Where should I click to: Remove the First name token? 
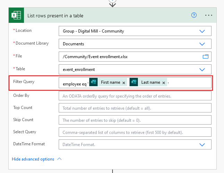(124, 83)
